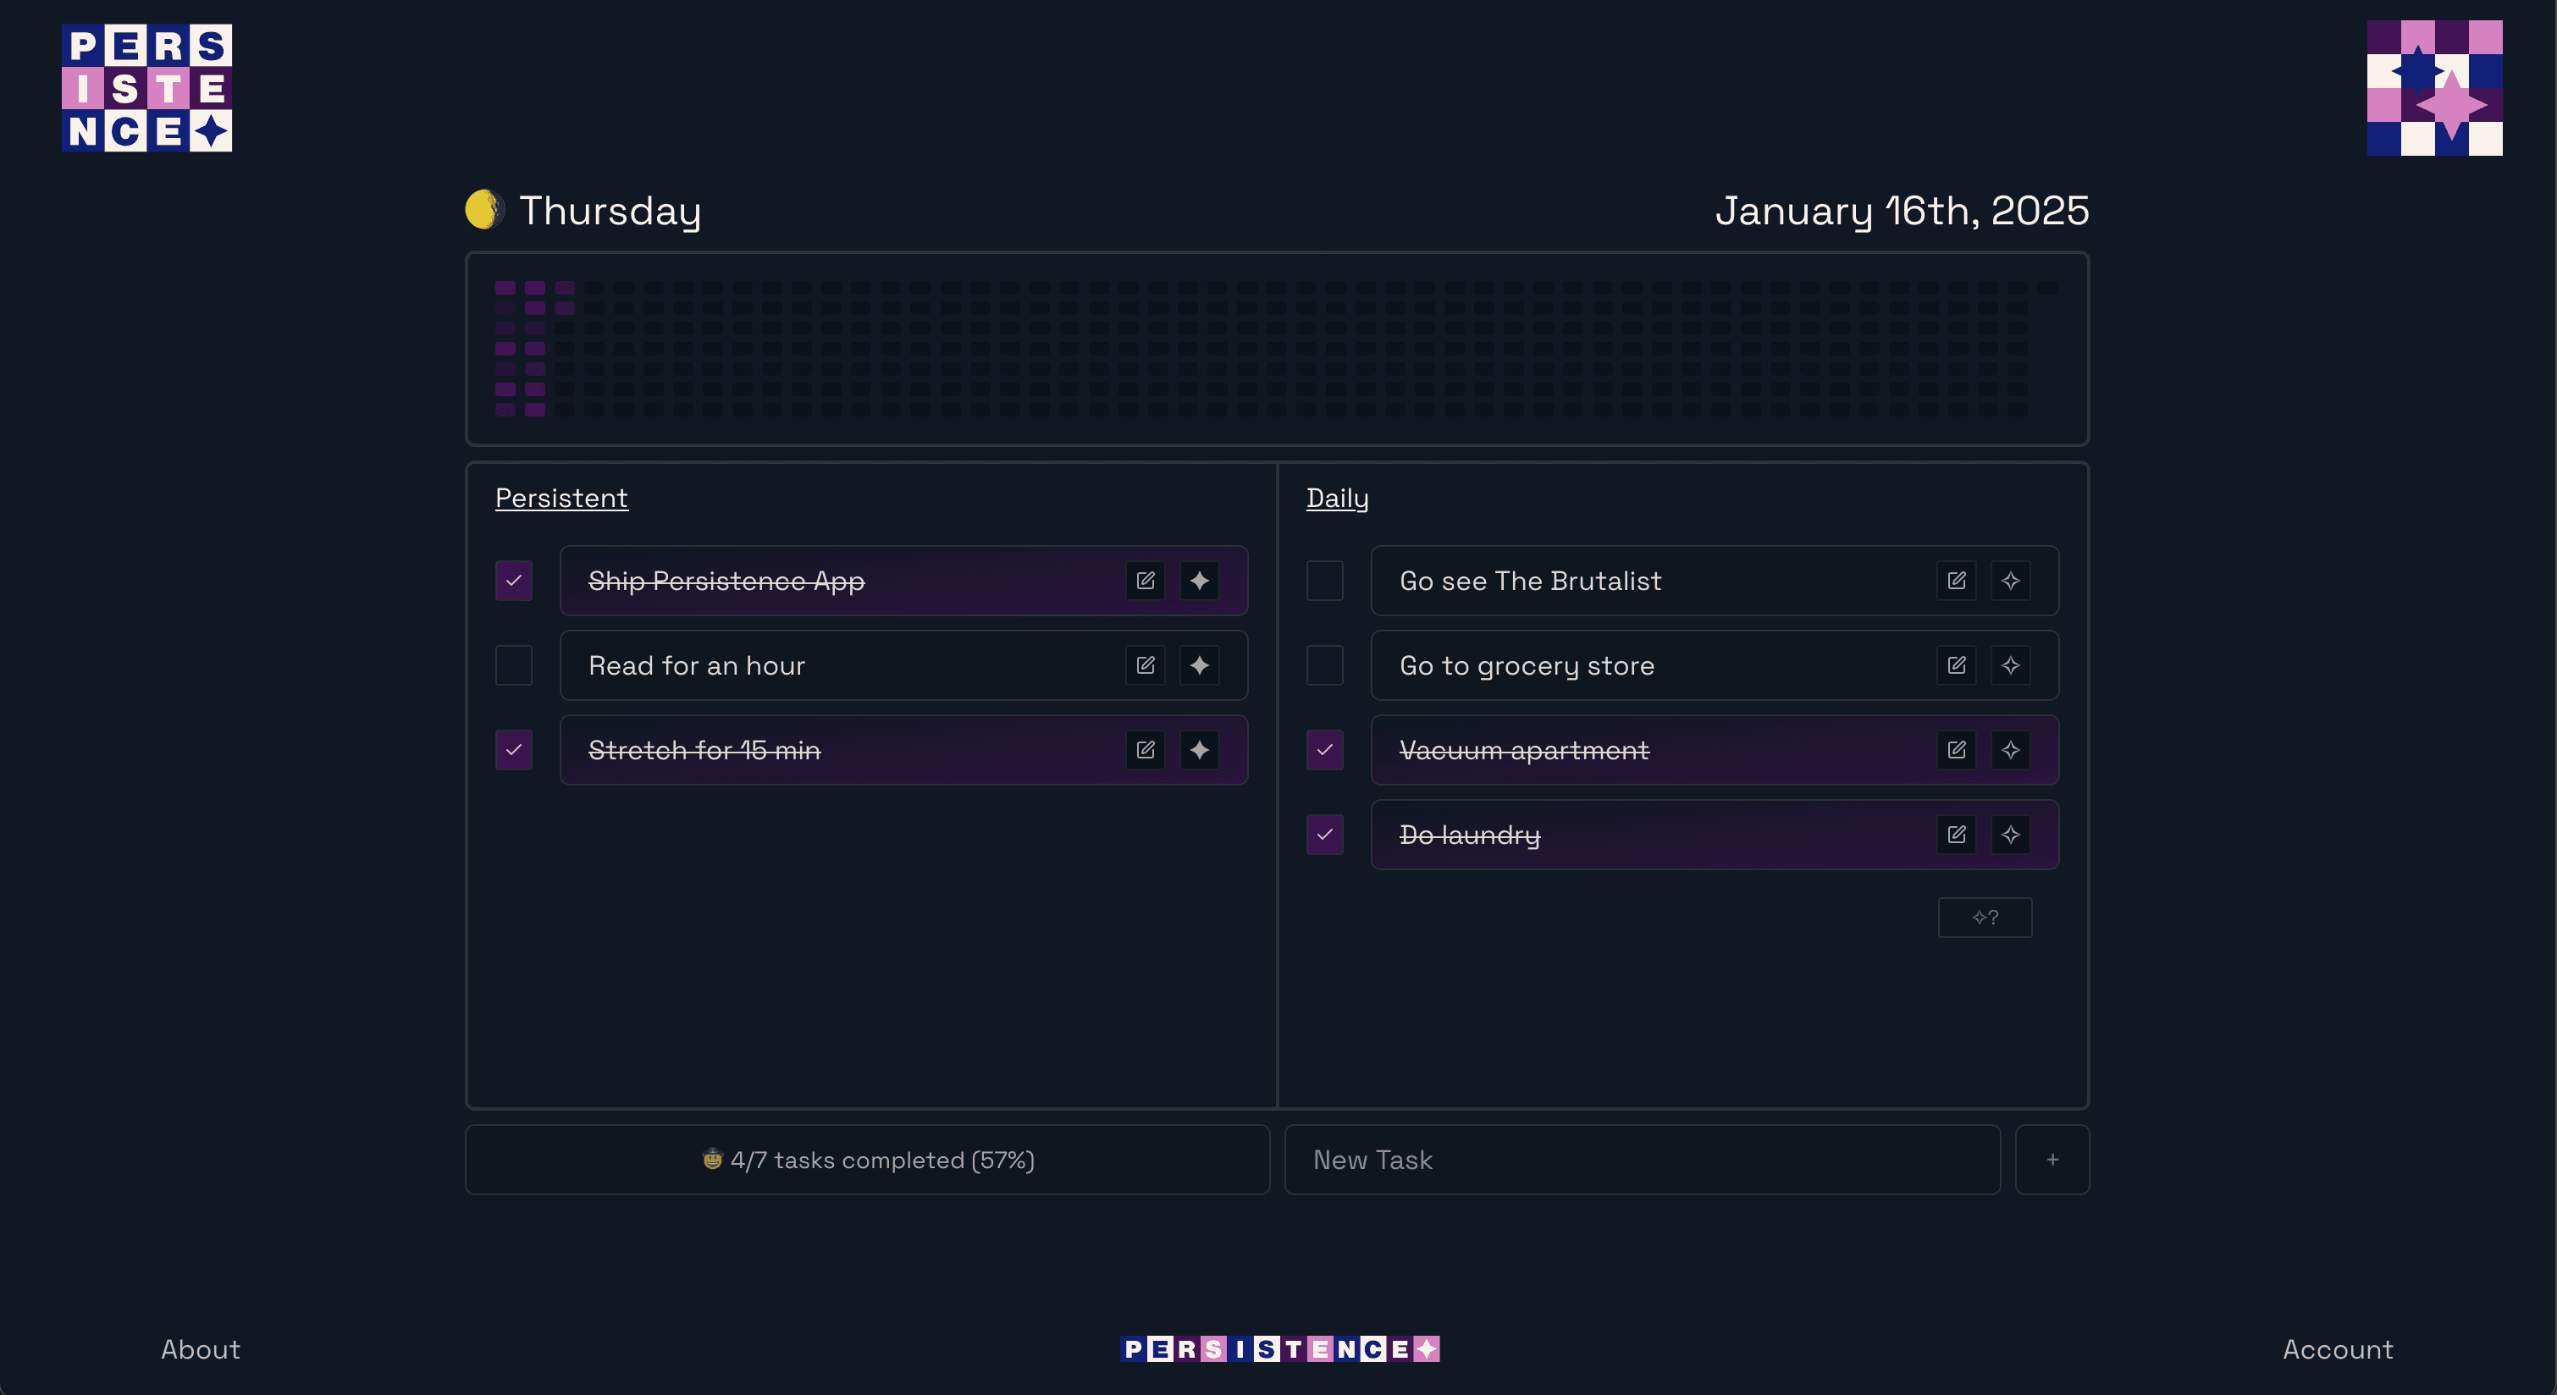This screenshot has width=2557, height=1395.
Task: Click edit icon for Ship Persistence App
Action: tap(1145, 581)
